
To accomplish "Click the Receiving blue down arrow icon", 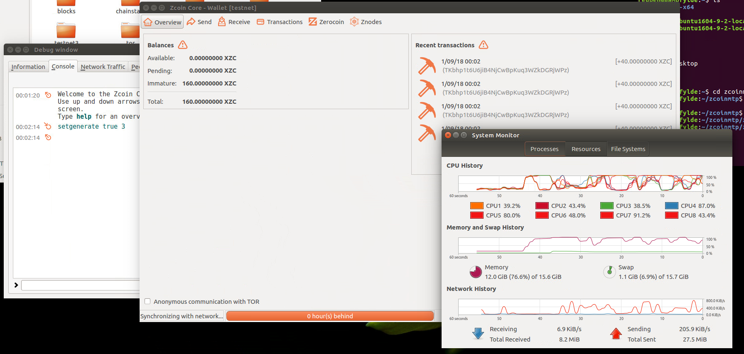I will tap(478, 334).
